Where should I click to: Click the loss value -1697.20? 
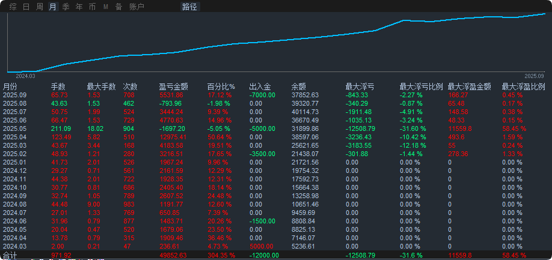click(x=172, y=128)
